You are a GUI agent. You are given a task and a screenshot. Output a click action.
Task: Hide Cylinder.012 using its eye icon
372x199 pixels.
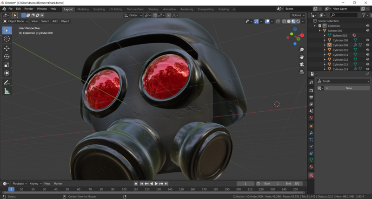pyautogui.click(x=368, y=60)
